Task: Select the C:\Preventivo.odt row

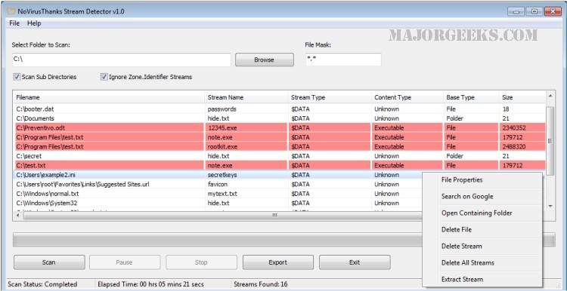Action: pos(279,127)
